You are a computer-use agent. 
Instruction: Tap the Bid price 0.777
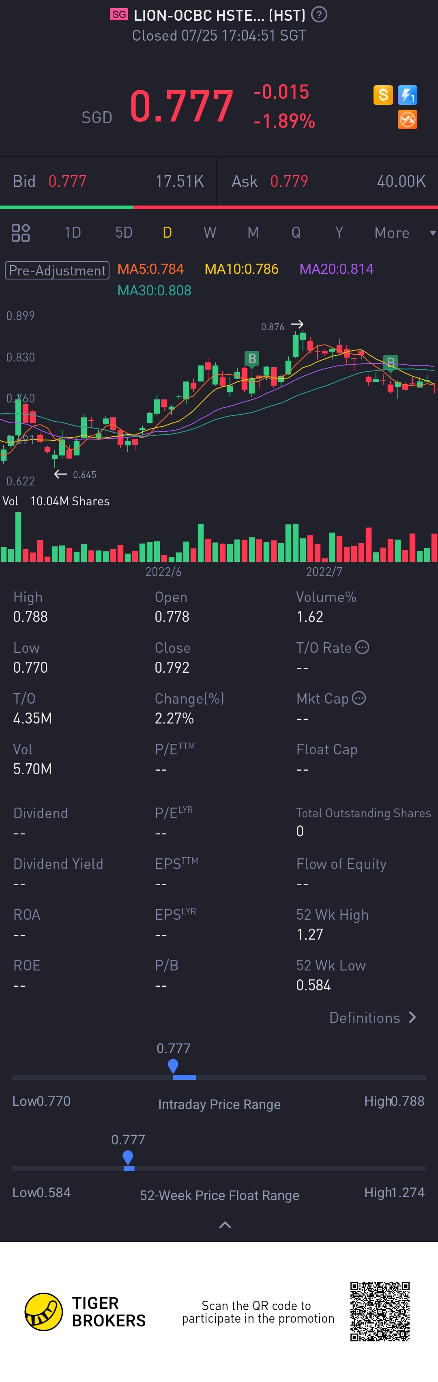[x=67, y=181]
